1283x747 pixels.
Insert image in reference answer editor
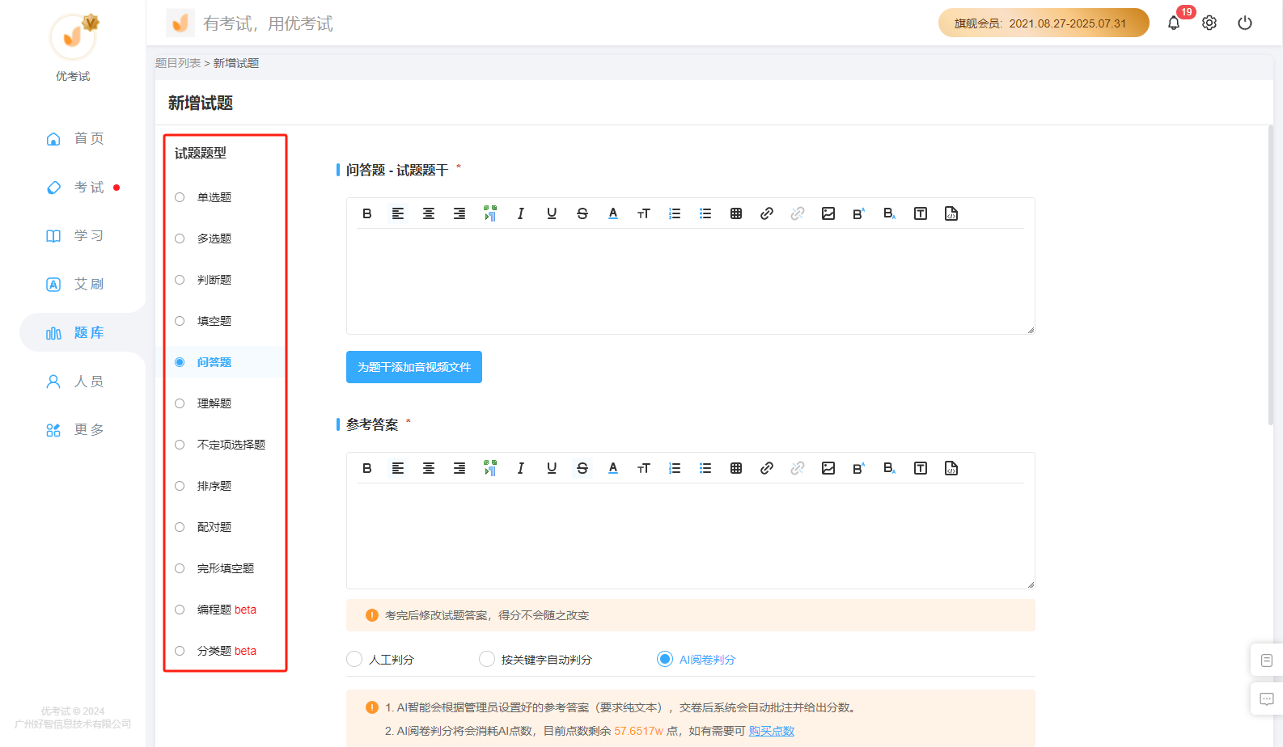828,468
